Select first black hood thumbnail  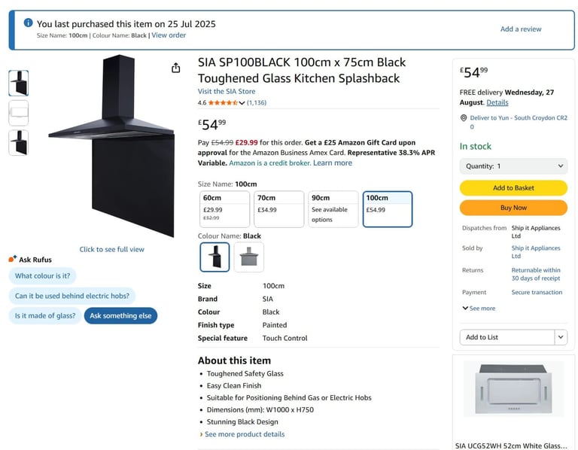coord(18,83)
